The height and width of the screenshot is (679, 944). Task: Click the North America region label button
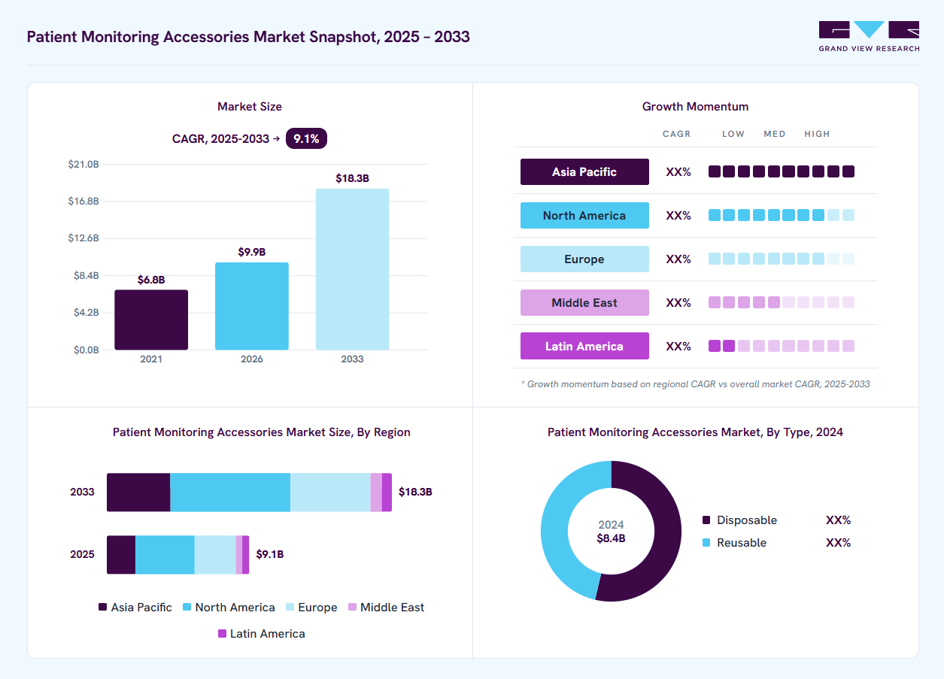click(x=584, y=215)
